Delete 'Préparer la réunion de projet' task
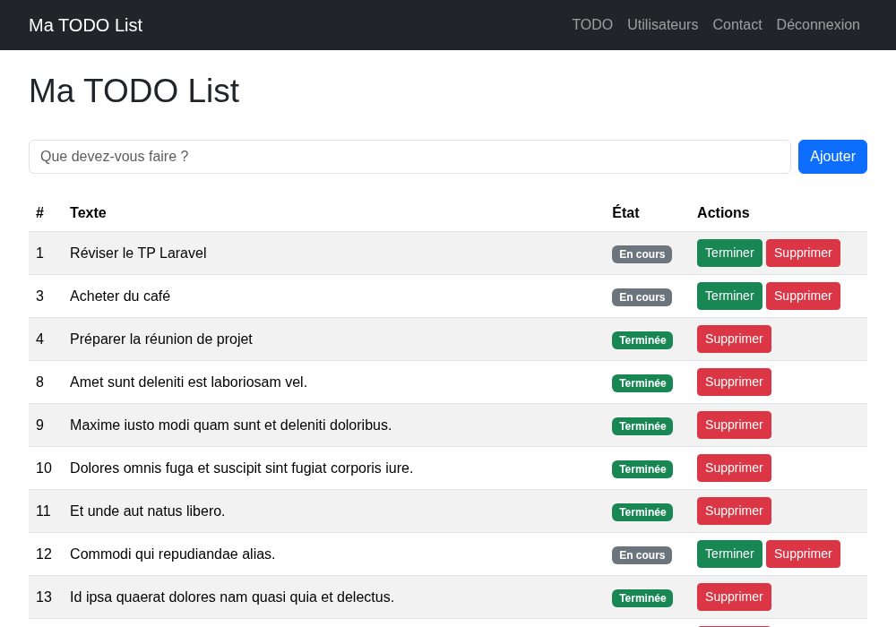 tap(734, 339)
